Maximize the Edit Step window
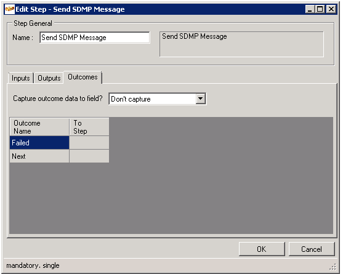The width and height of the screenshot is (343, 274). pos(320,9)
